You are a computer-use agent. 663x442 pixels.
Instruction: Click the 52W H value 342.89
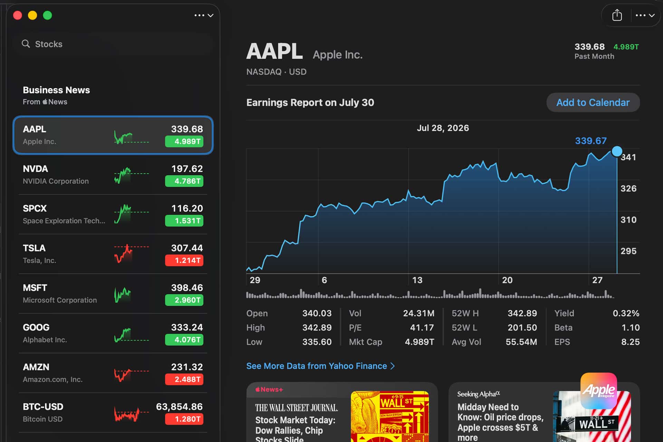pyautogui.click(x=522, y=313)
